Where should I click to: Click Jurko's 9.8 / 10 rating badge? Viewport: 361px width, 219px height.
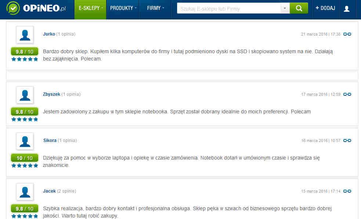pos(25,51)
